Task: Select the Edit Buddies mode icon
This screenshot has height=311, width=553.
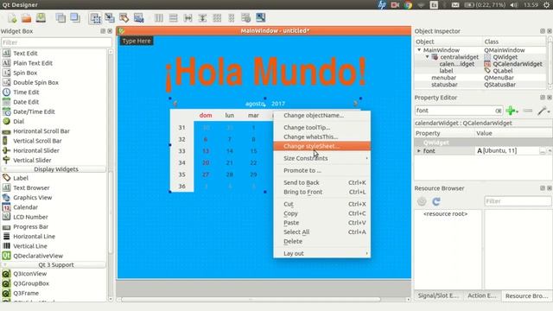Action: (124, 17)
